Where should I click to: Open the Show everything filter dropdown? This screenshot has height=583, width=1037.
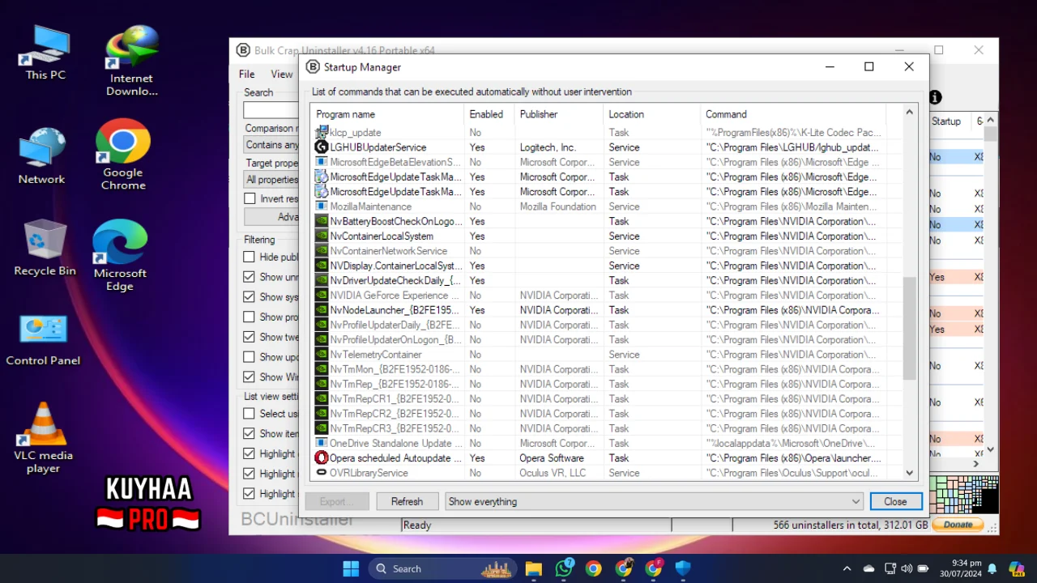pos(655,501)
